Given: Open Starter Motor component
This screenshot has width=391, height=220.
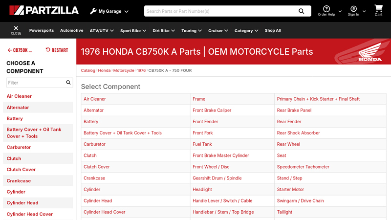Looking at the screenshot, I should [290, 189].
